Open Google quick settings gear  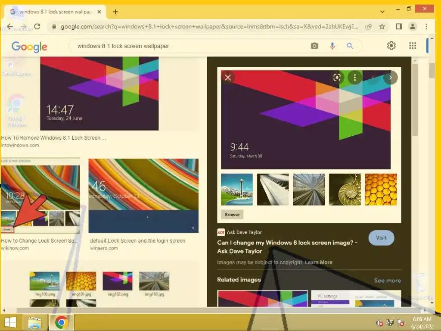coord(391,46)
